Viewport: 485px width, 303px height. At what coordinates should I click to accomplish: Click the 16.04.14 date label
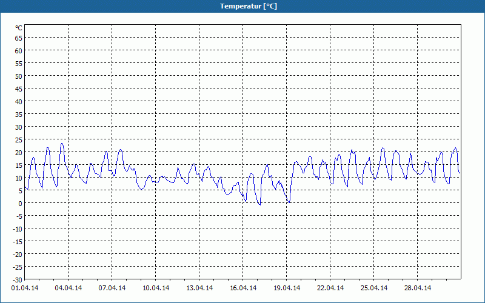point(243,288)
